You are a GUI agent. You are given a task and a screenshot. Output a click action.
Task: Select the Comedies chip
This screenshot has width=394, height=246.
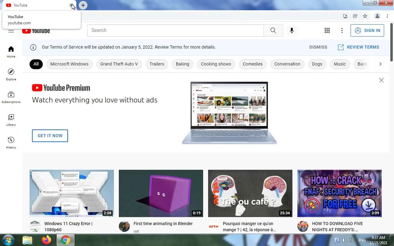click(252, 64)
